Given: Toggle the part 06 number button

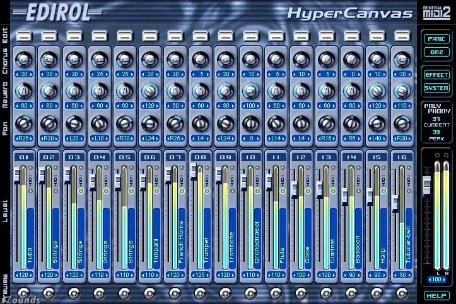Looking at the screenshot, I should pos(150,157).
